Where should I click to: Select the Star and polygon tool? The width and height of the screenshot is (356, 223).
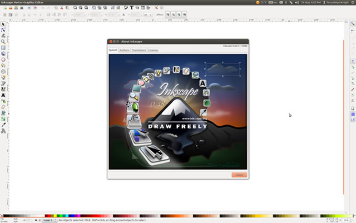(x=3, y=66)
